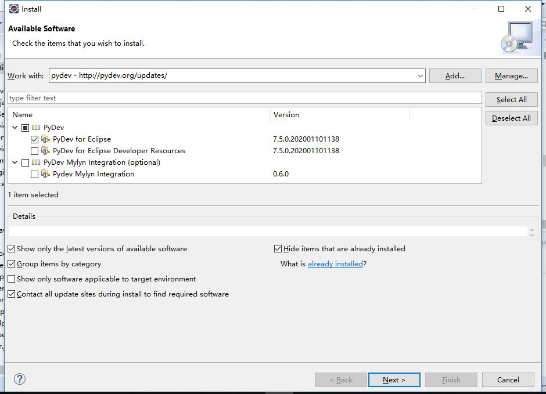Toggle Show only the latest versions checkbox

(x=12, y=248)
